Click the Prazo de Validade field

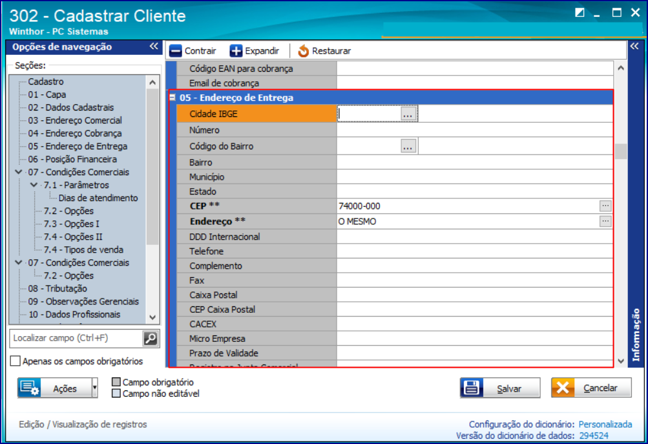point(475,353)
